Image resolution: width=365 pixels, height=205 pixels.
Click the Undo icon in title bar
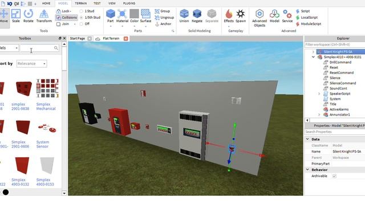click(10, 3)
